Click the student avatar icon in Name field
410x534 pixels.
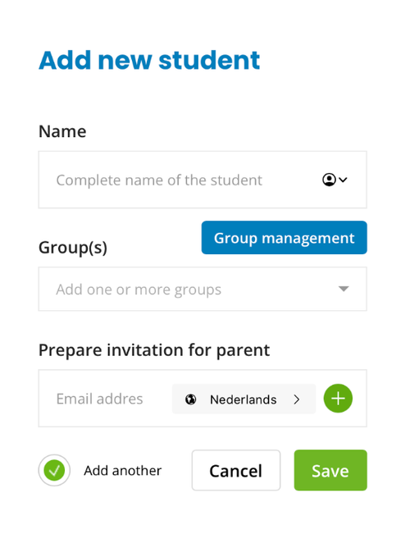329,180
